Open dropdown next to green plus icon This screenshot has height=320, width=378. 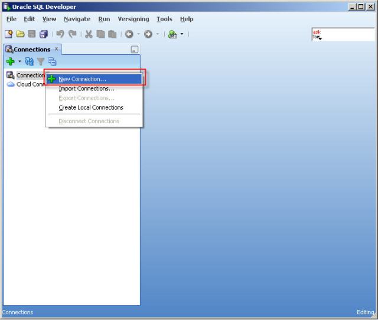click(19, 61)
